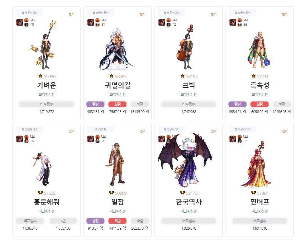Select the 바칼 badge on 일장 card

[140, 221]
